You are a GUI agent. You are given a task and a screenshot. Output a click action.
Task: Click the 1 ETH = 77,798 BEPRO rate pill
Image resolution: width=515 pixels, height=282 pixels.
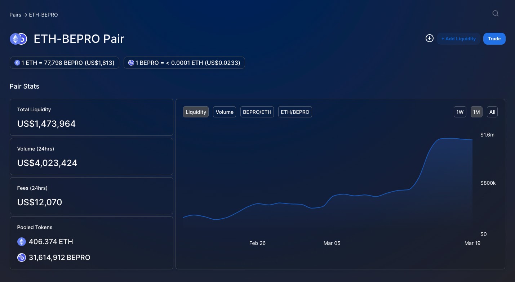click(x=65, y=63)
